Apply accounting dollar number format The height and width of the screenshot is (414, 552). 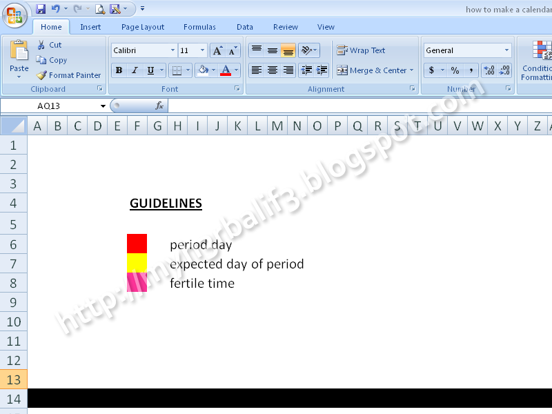click(x=432, y=70)
